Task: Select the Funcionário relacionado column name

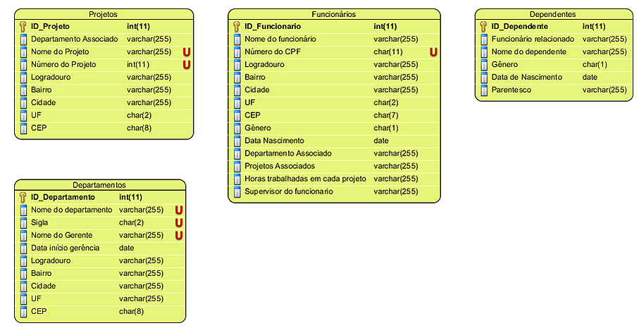Action: coord(533,39)
